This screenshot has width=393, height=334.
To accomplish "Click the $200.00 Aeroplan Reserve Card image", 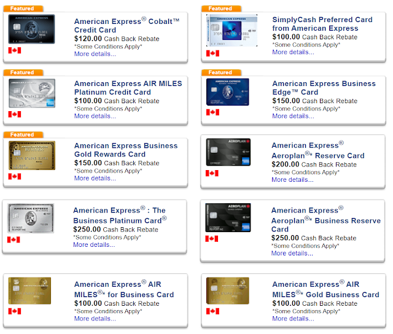I will click(x=228, y=152).
